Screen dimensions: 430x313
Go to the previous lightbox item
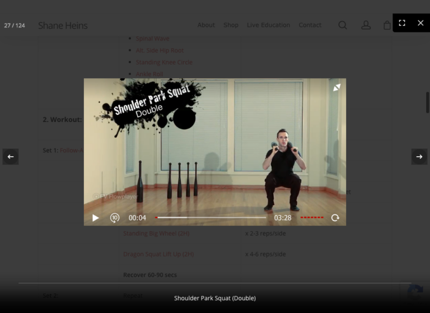[x=11, y=157]
